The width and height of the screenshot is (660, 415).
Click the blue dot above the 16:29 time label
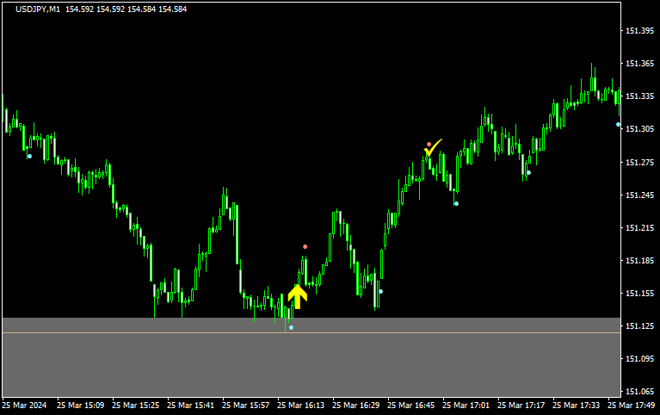tap(380, 291)
